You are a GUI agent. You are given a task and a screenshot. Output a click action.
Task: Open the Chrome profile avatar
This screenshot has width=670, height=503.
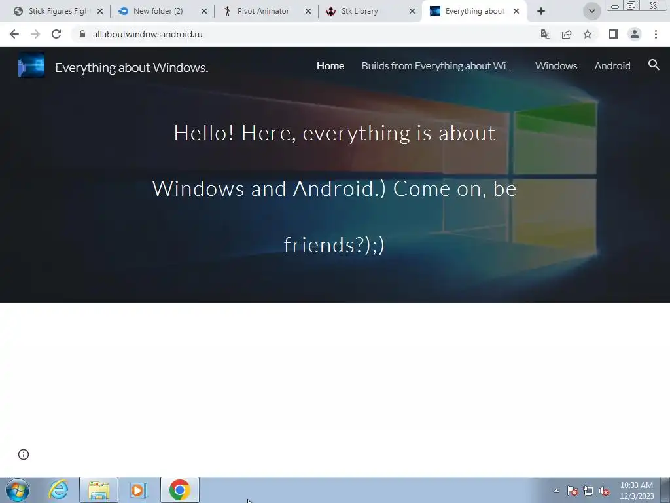tap(635, 34)
